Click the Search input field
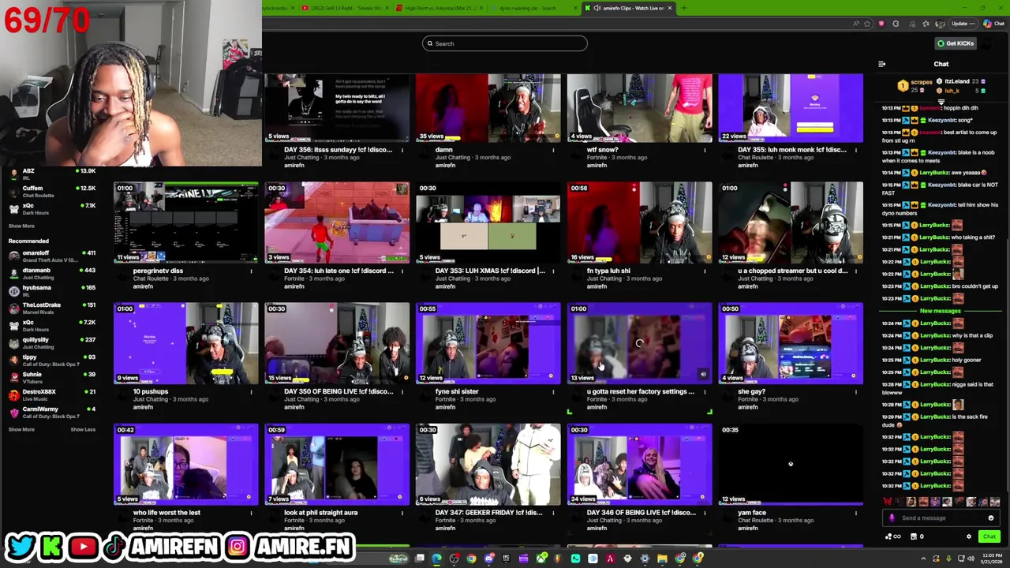This screenshot has width=1010, height=568. (x=505, y=43)
